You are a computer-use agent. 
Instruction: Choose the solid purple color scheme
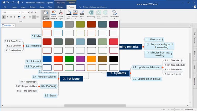(x=80, y=59)
